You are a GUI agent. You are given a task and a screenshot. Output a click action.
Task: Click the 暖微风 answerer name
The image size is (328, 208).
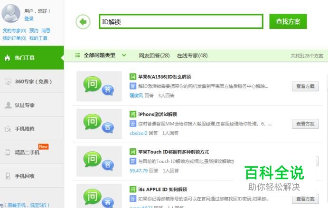tap(136, 95)
